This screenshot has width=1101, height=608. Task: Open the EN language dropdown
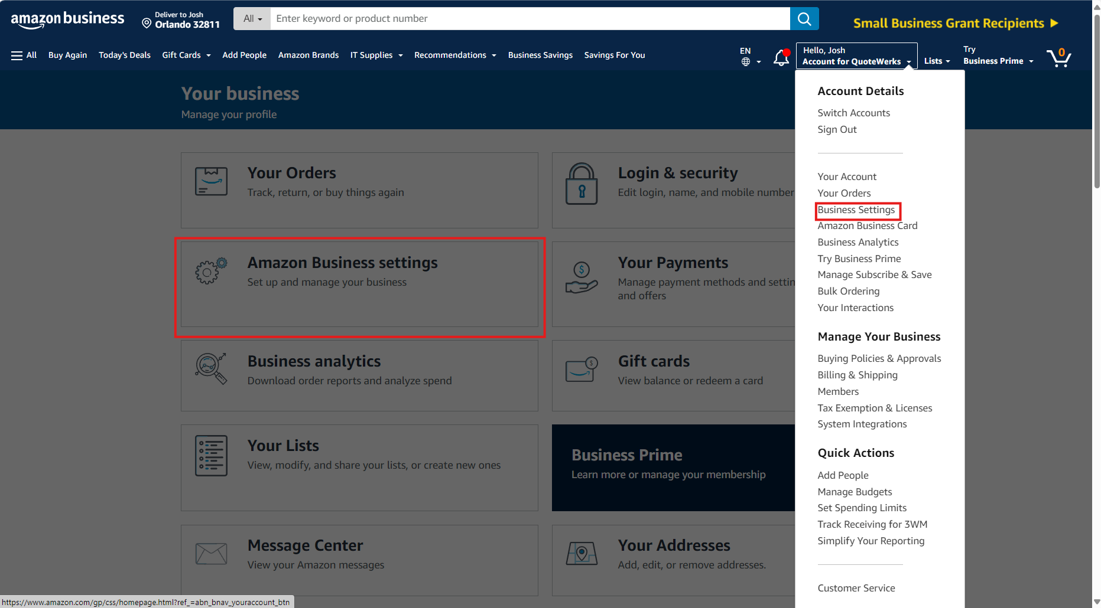click(750, 56)
